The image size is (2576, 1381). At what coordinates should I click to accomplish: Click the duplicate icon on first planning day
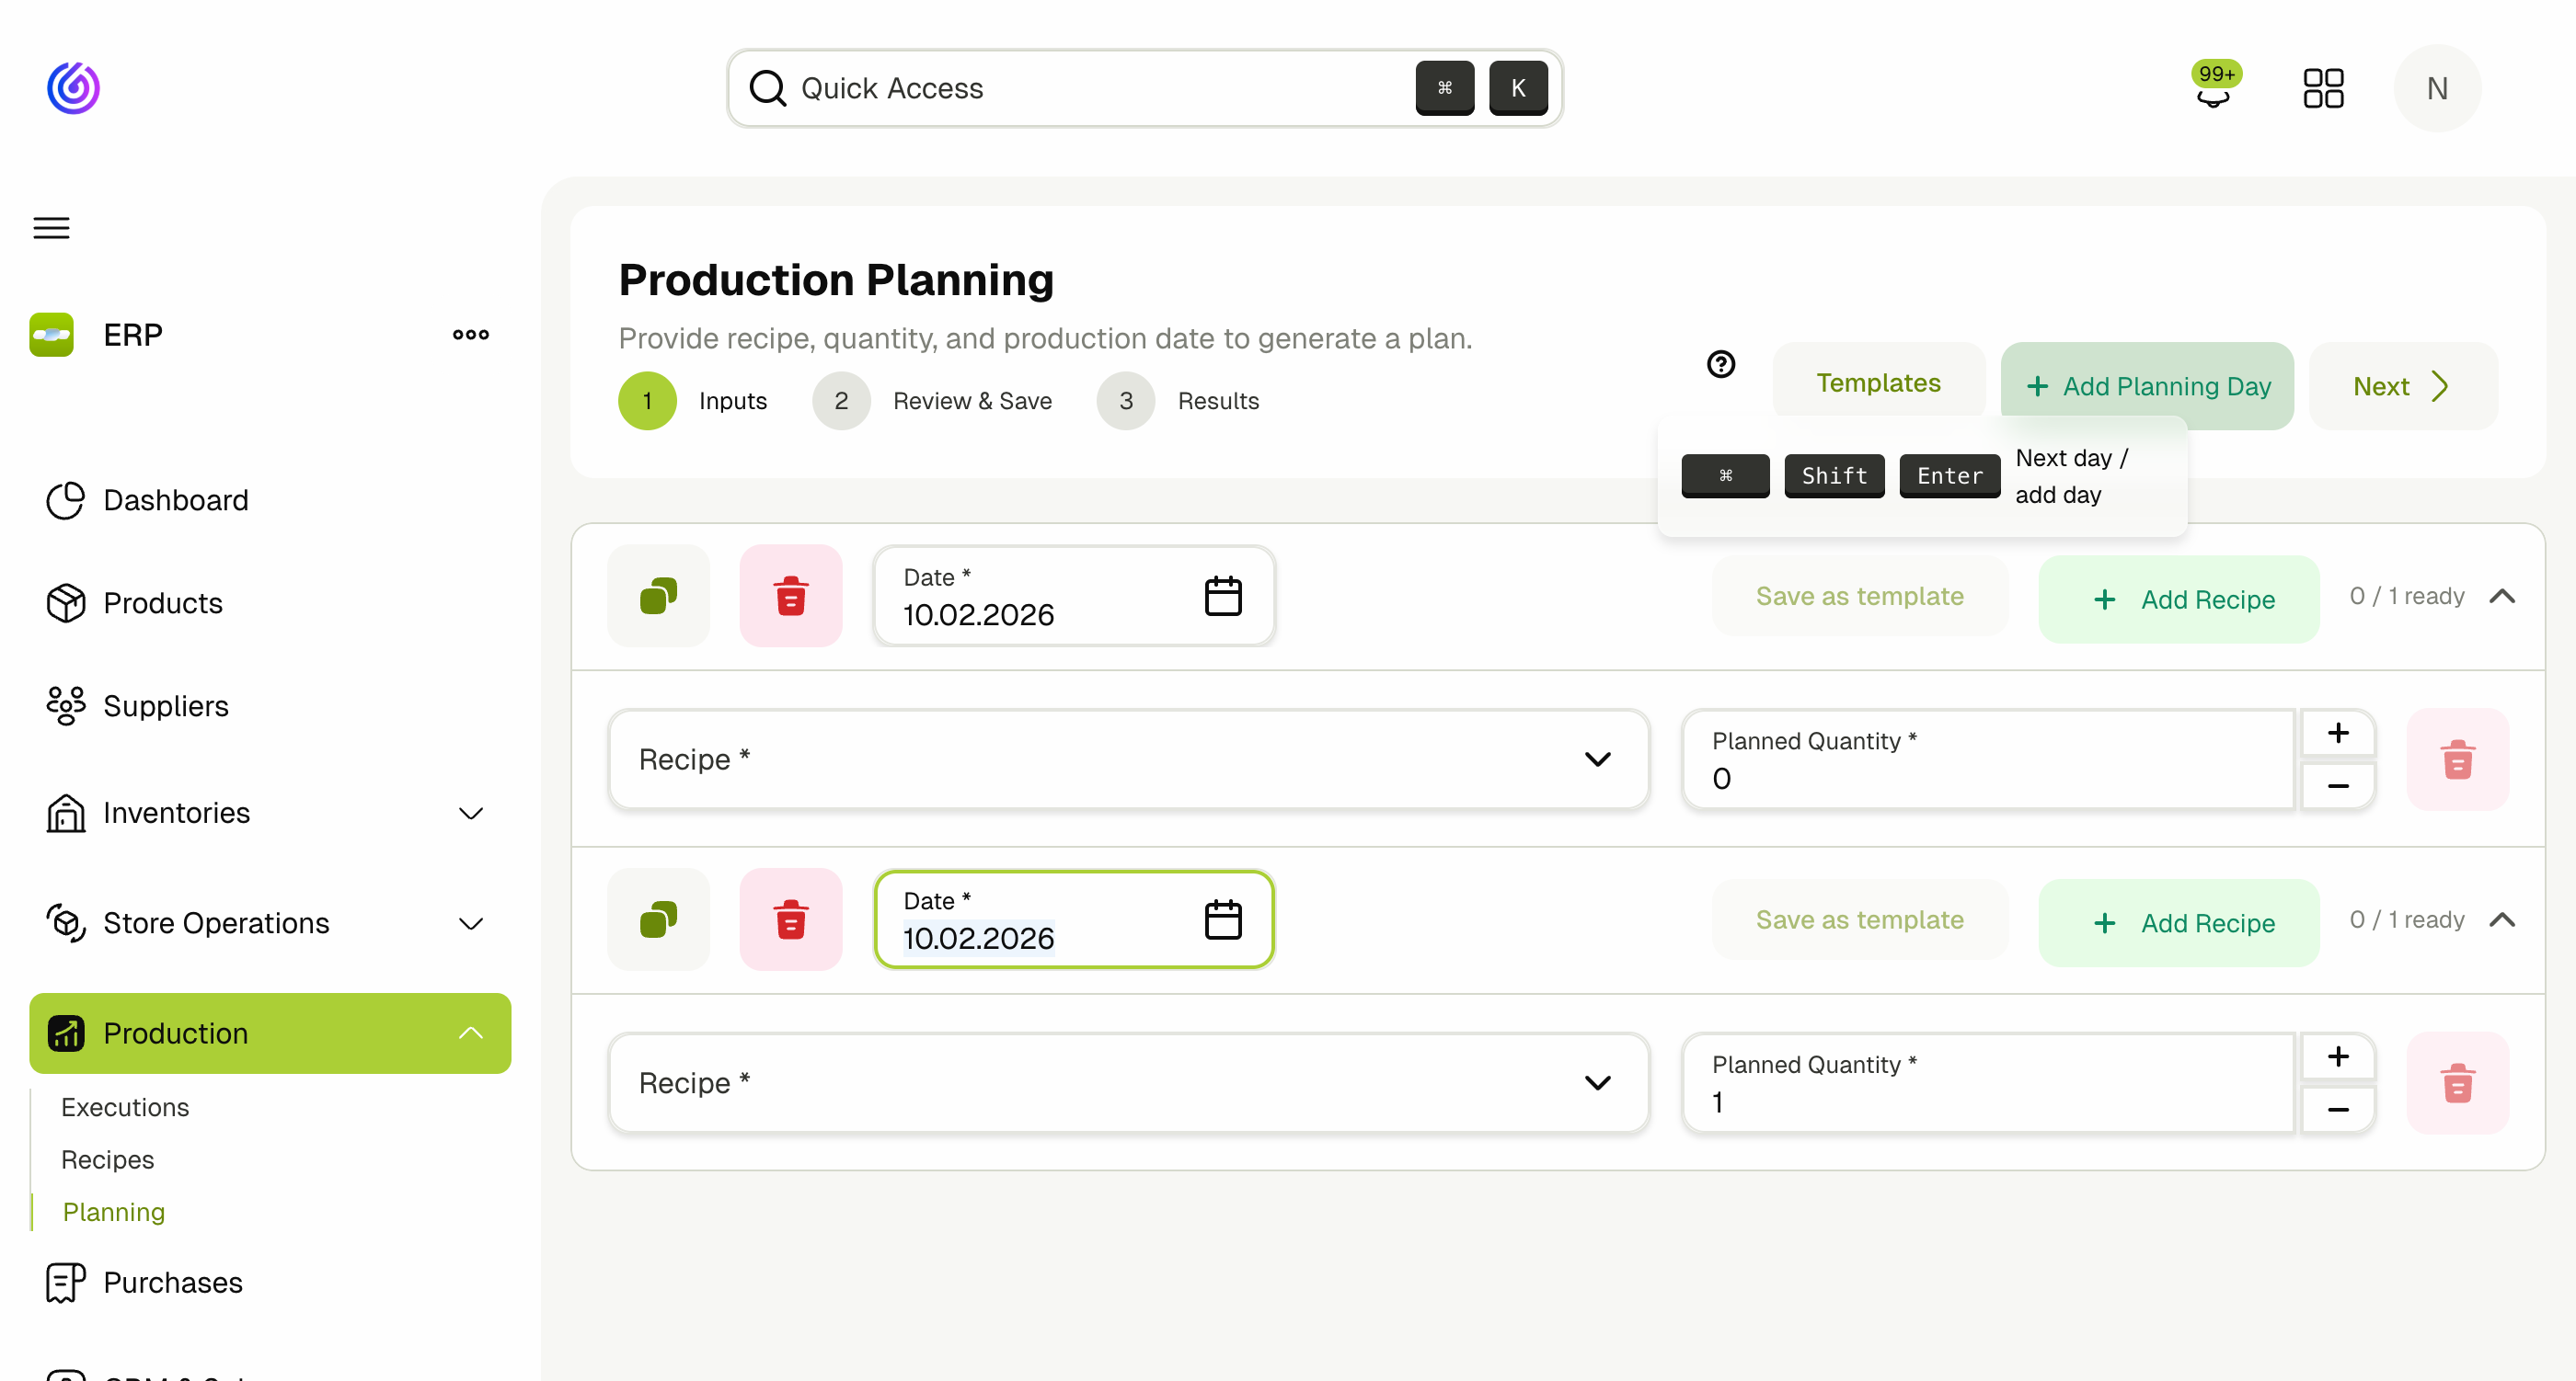coord(657,595)
